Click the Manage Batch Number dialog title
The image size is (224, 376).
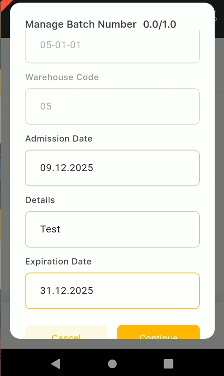[x=81, y=24]
